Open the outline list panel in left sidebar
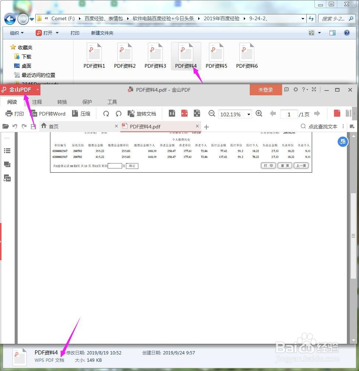 click(x=7, y=151)
